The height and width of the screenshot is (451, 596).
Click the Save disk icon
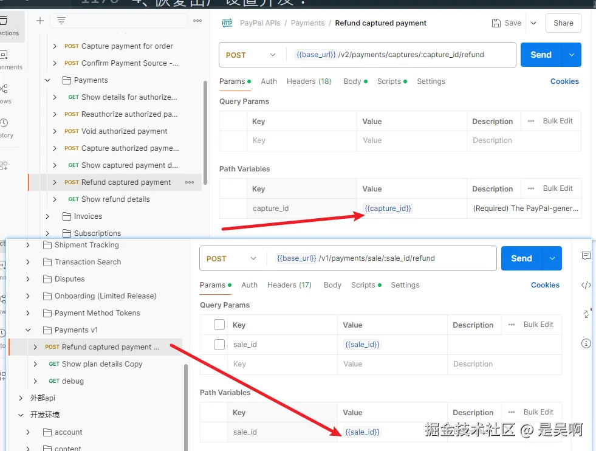tap(496, 23)
